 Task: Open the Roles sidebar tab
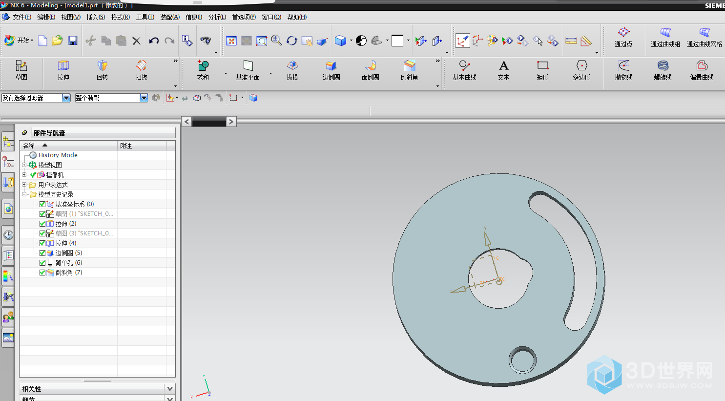coord(8,317)
